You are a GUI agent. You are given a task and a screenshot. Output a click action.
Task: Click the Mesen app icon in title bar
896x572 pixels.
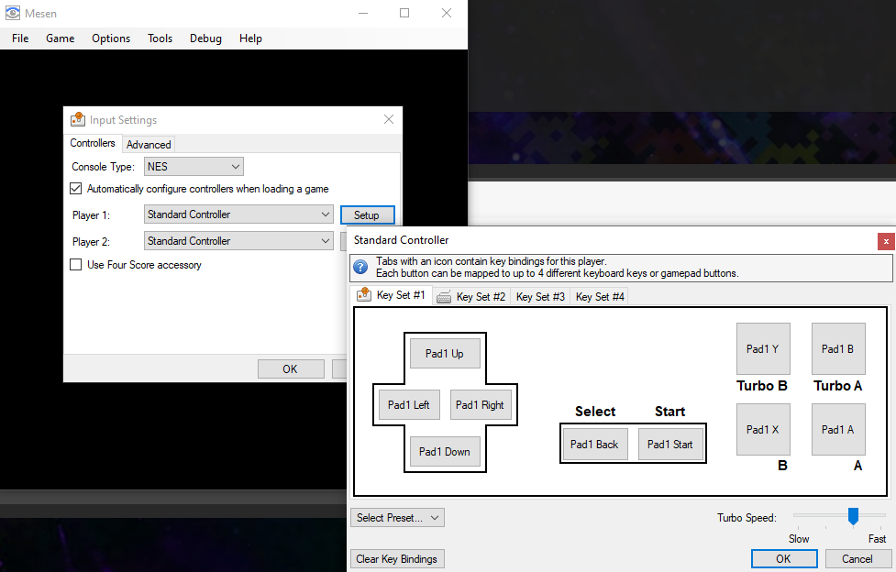tap(13, 13)
